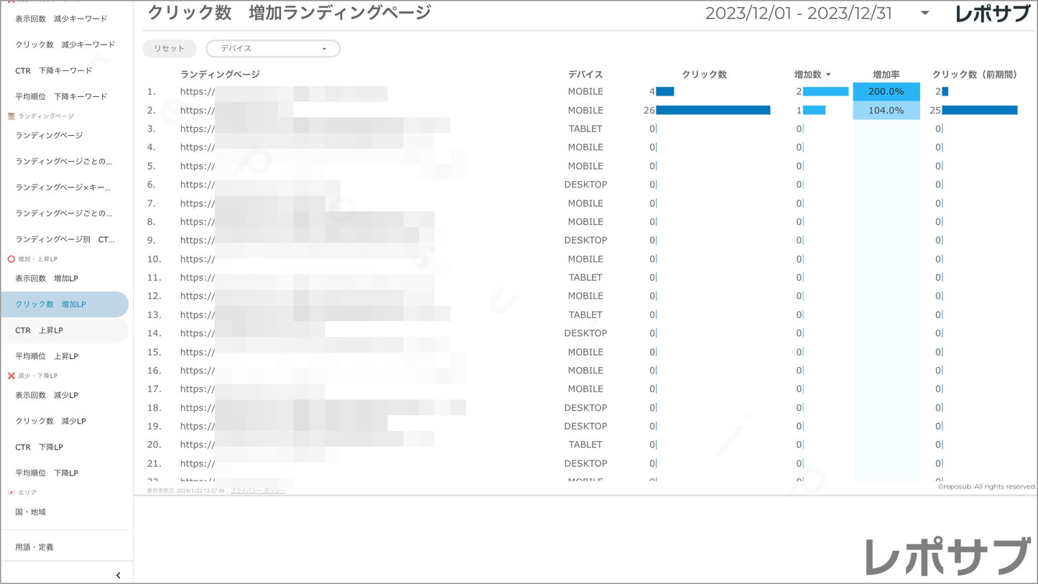
Task: Click the レポサブ logo at top right
Action: (x=992, y=14)
